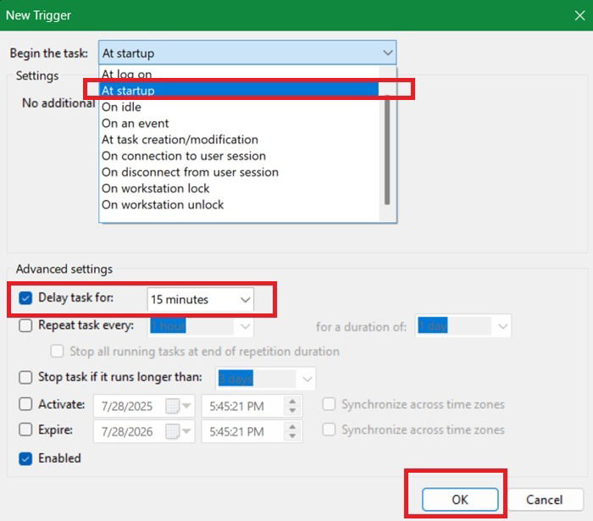Check the Activate checkbox

(25, 404)
